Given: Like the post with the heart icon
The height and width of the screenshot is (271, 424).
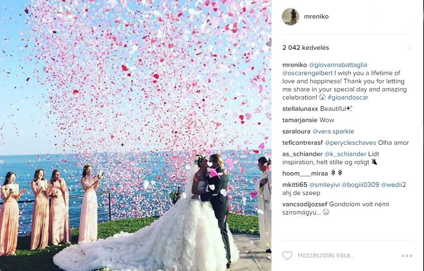Looking at the screenshot, I should (x=287, y=255).
